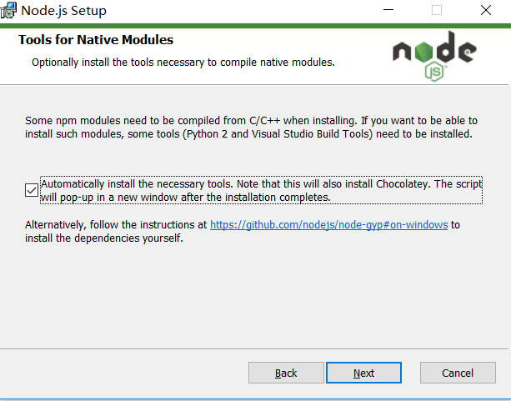This screenshot has width=511, height=401.
Task: Cancel the Node.js installation
Action: pos(458,373)
